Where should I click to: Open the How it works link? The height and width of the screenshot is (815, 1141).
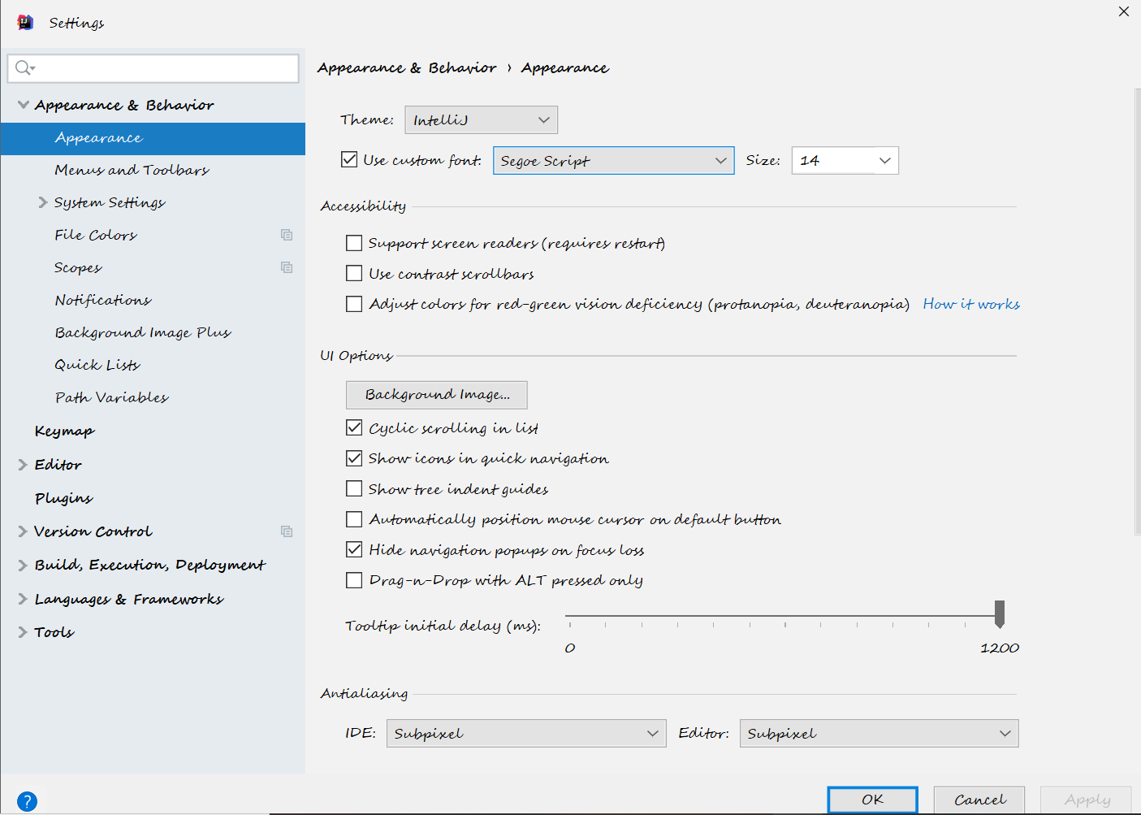971,304
